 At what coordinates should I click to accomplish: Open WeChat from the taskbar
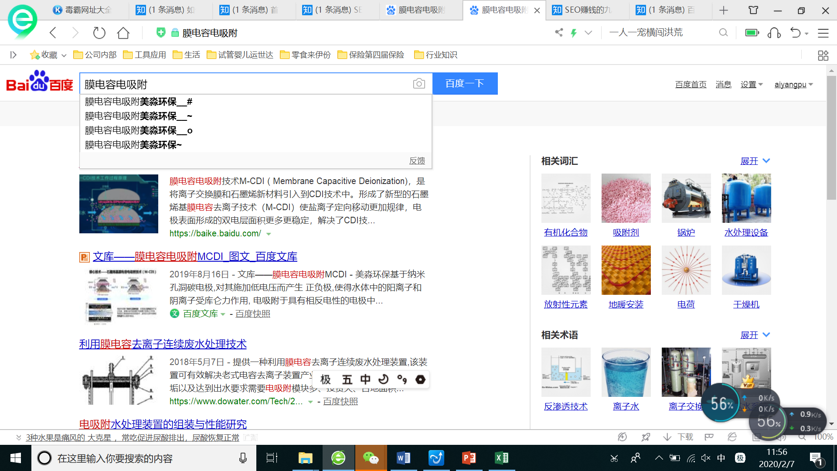(x=371, y=458)
